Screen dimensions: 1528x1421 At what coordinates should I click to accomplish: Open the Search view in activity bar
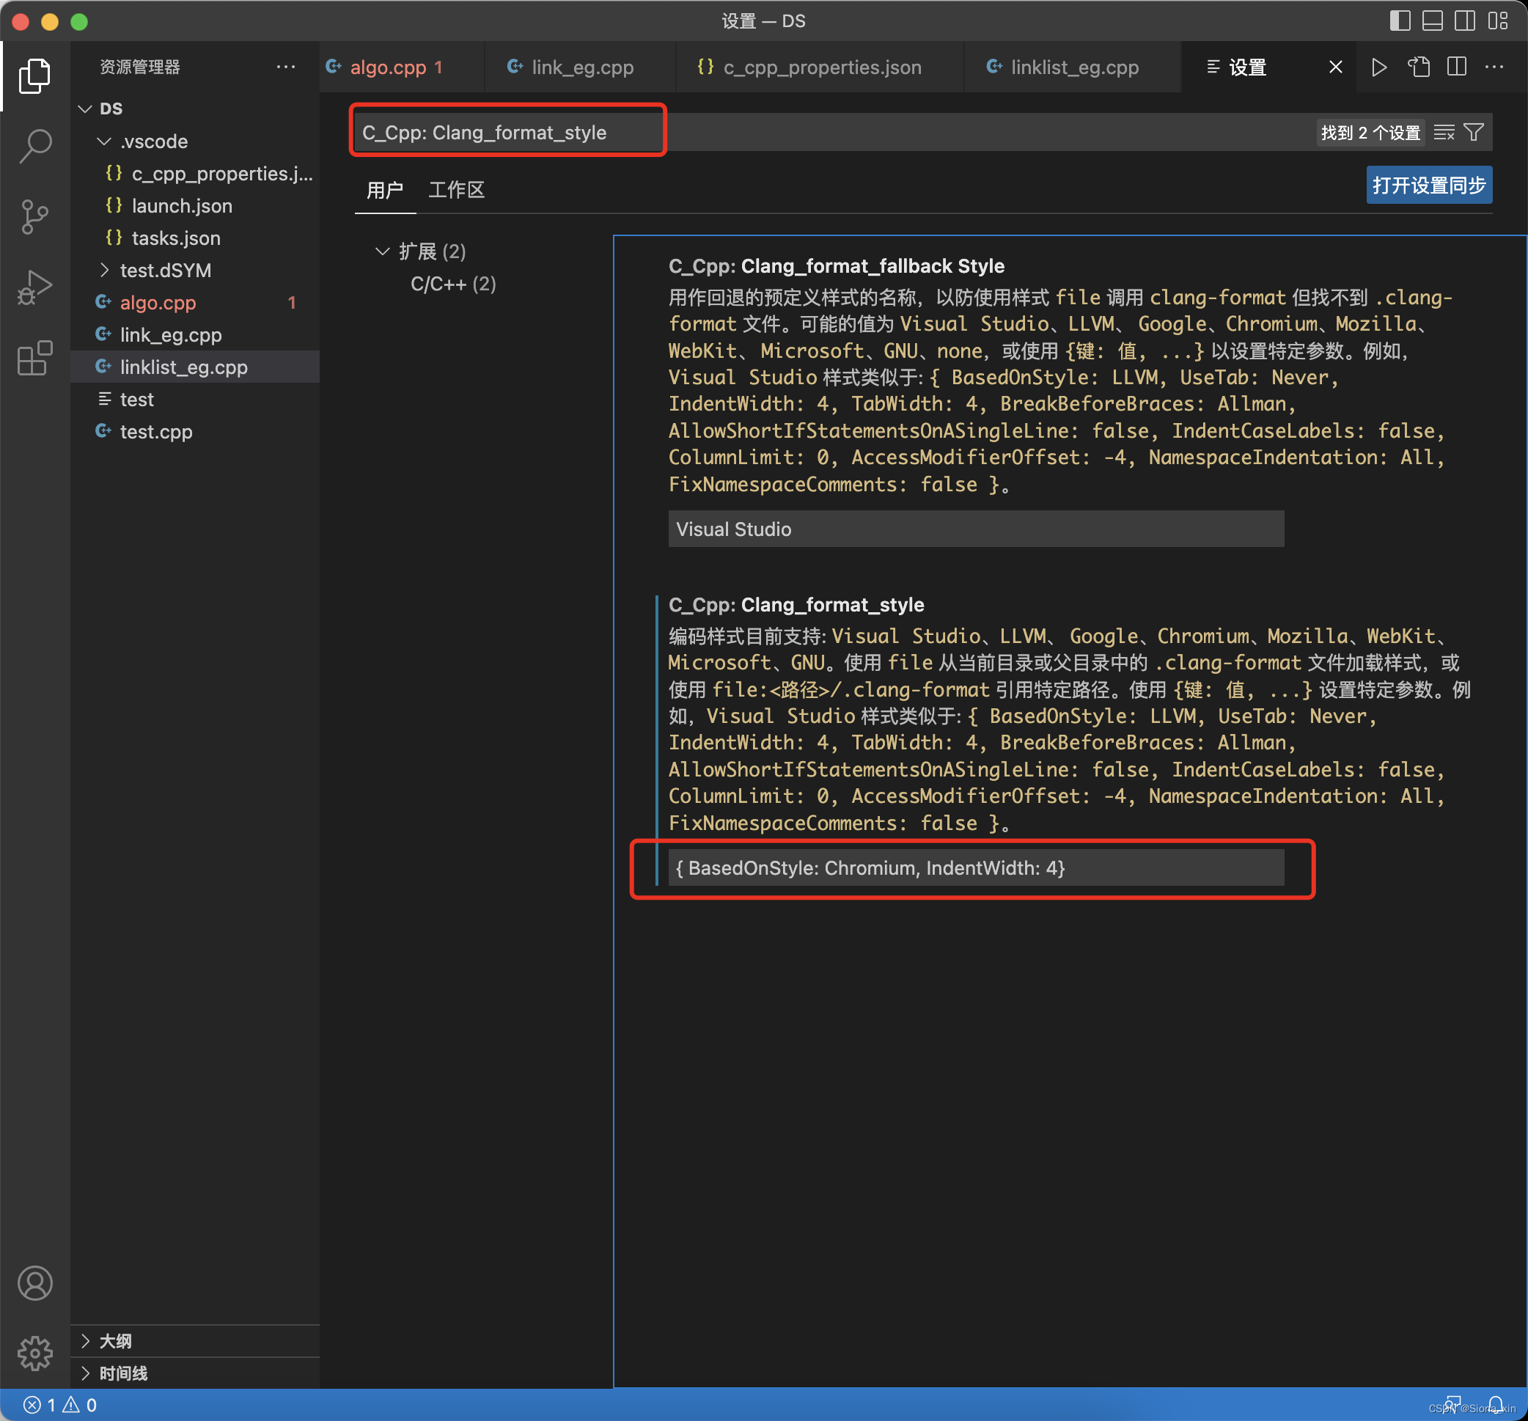point(34,145)
